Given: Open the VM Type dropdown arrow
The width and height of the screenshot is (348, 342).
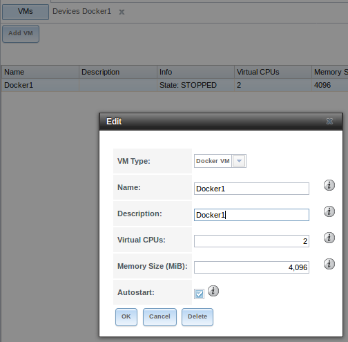Looking at the screenshot, I should [239, 161].
